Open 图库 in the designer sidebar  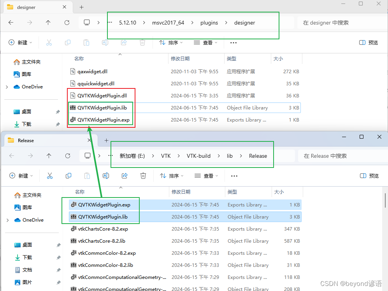click(22, 74)
